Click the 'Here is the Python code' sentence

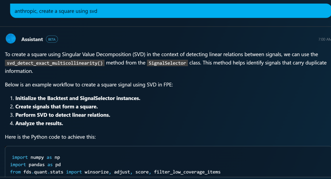point(50,137)
